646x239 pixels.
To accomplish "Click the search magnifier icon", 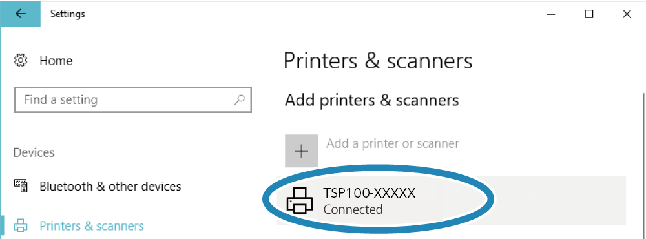I will [240, 99].
